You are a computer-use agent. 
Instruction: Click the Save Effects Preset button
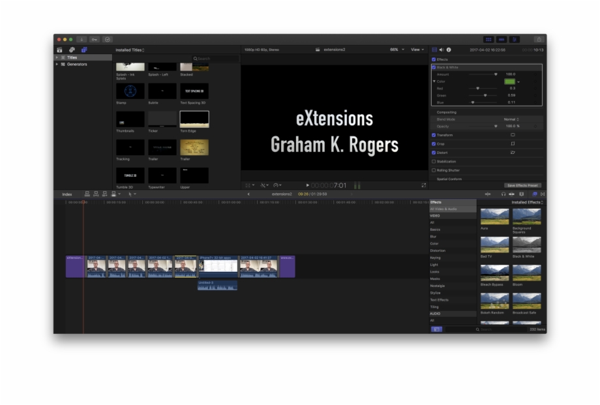pyautogui.click(x=522, y=185)
